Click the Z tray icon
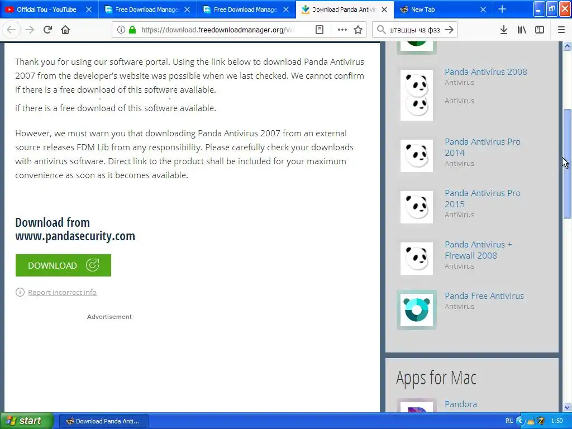The image size is (572, 429). [541, 421]
